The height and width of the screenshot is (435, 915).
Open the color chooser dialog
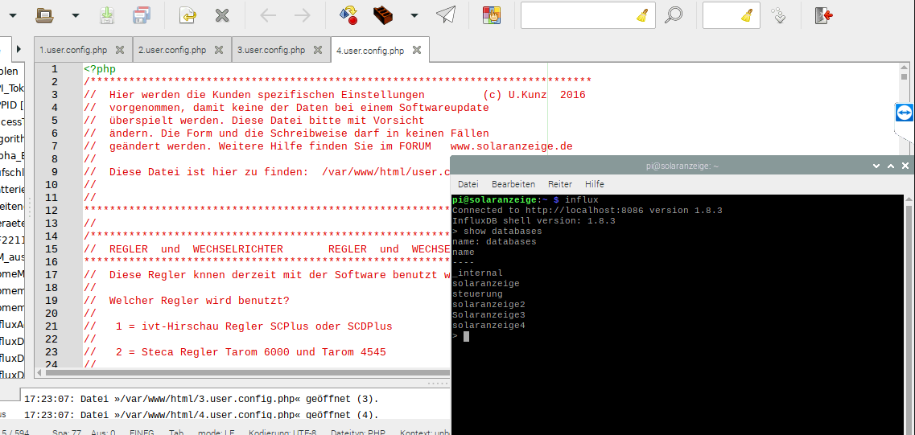491,14
